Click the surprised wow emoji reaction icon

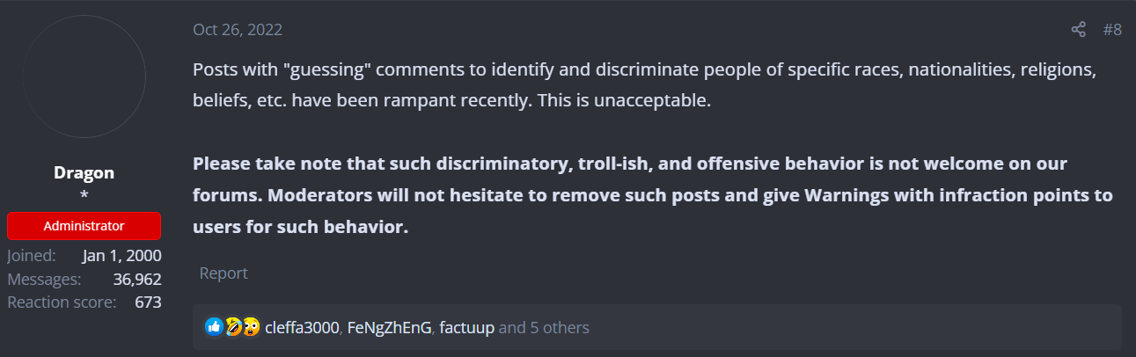coord(250,327)
